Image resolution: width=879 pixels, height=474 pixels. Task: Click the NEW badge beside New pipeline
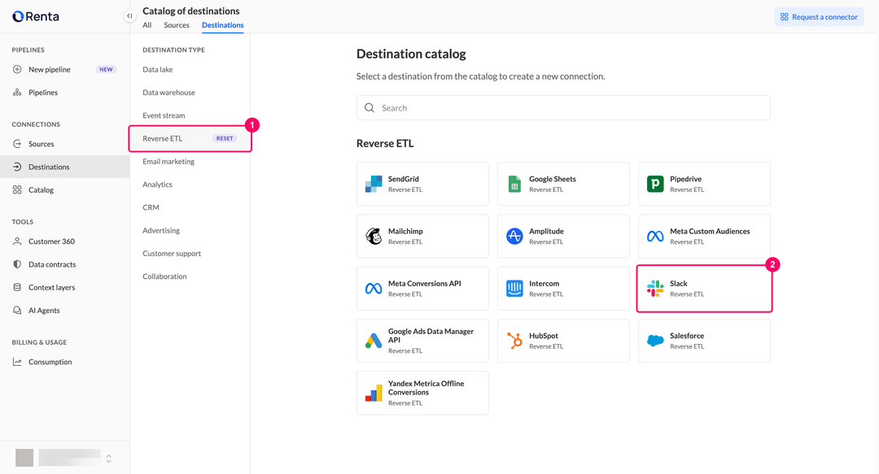pos(106,69)
